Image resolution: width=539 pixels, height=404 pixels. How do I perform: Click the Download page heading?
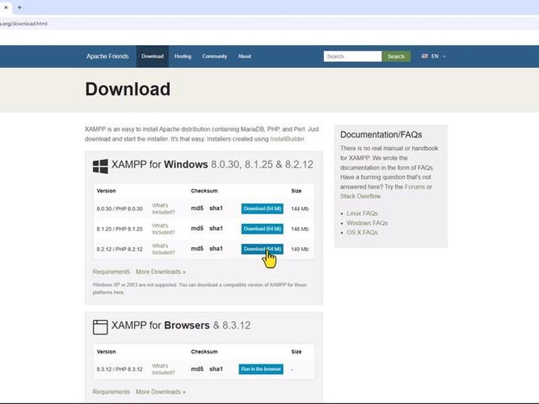(x=127, y=90)
